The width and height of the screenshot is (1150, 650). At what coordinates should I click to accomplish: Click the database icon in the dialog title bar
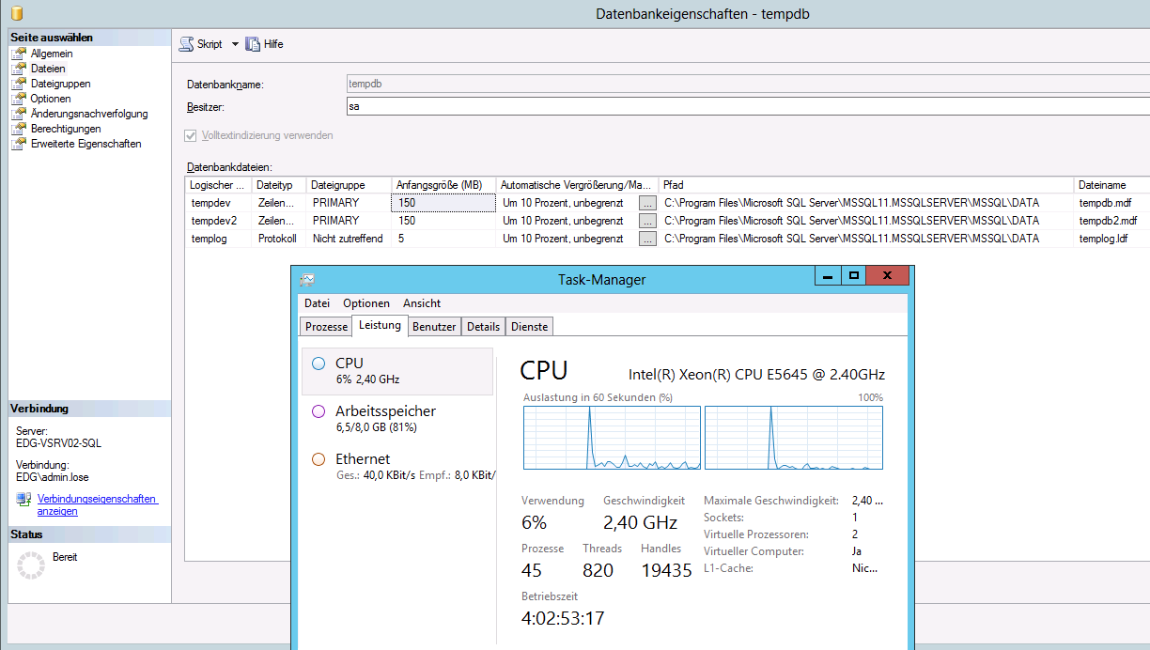(x=17, y=13)
